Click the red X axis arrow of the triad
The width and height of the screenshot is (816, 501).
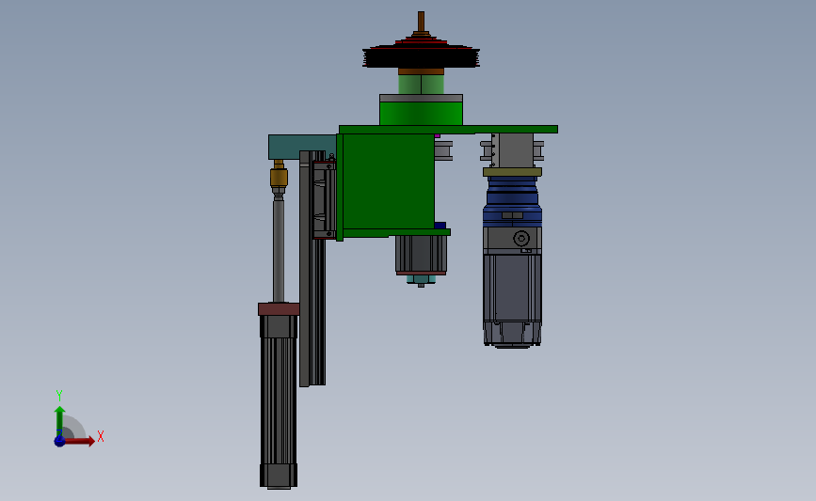coord(79,441)
